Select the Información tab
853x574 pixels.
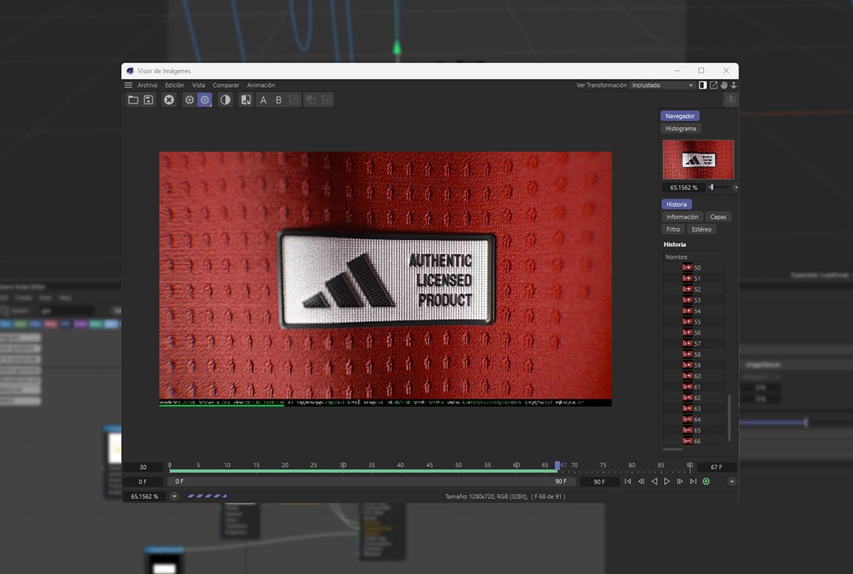point(682,216)
